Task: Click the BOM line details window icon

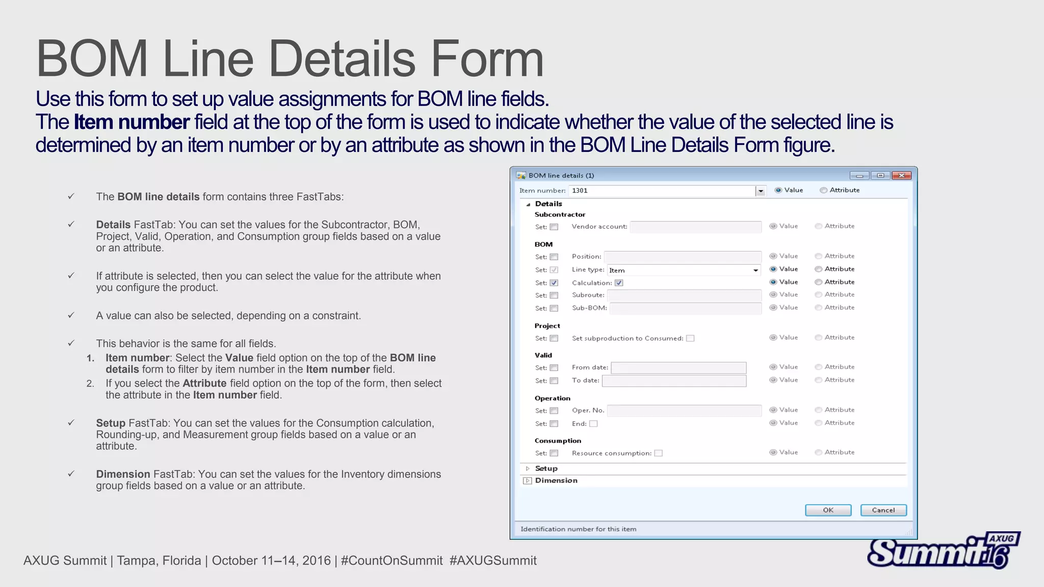Action: point(521,175)
